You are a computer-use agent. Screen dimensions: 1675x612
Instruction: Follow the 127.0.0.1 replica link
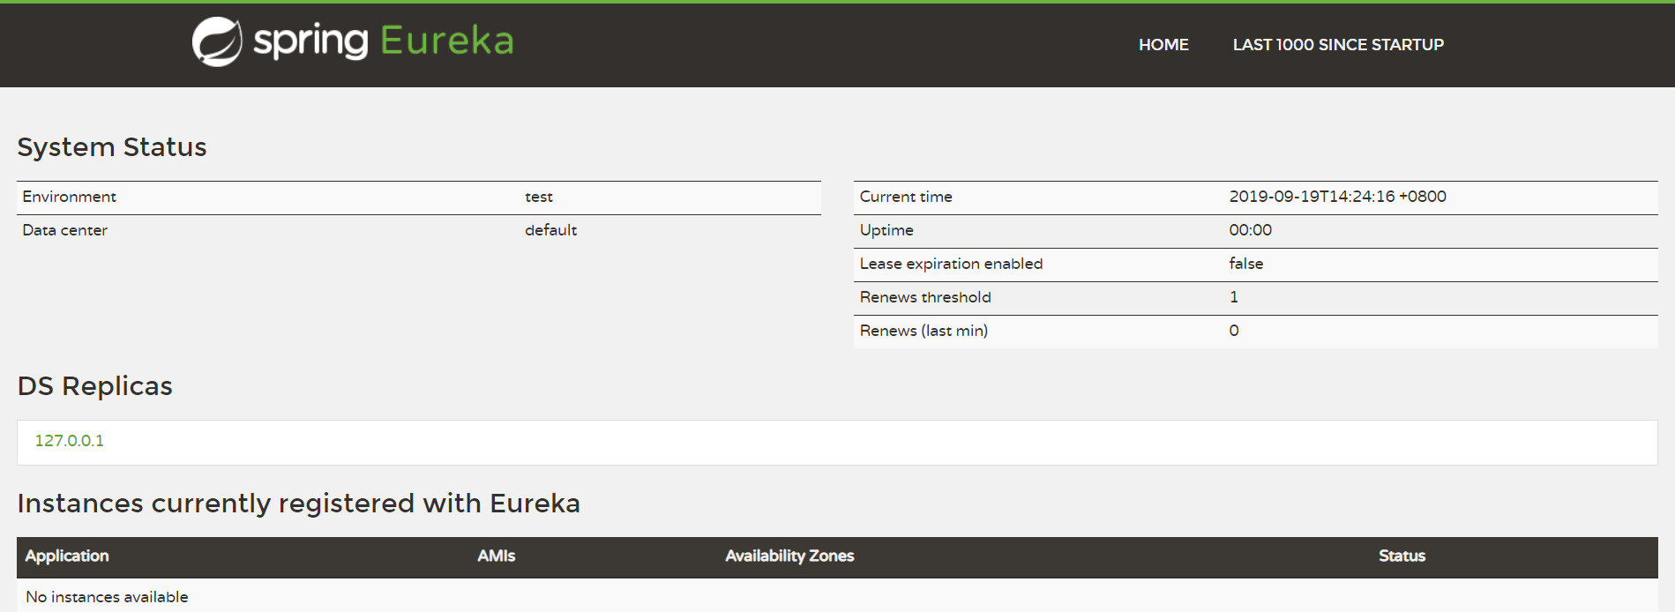[x=70, y=441]
